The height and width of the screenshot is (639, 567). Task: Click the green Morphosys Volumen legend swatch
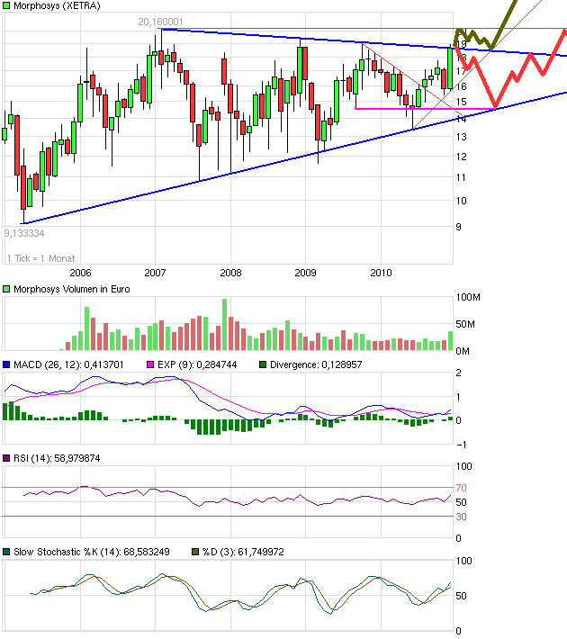[x=5, y=288]
